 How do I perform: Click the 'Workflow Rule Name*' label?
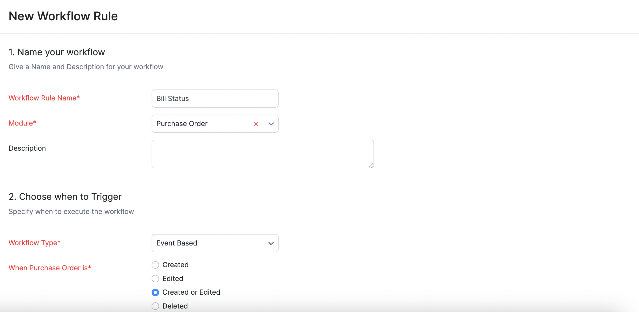point(44,98)
